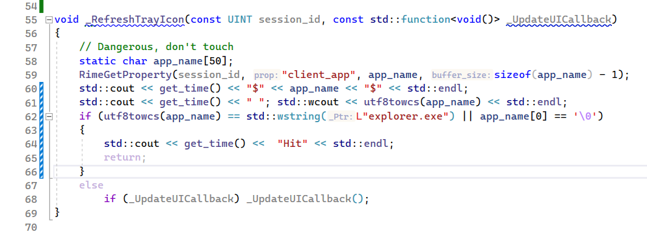Screen dimensions: 647x234
Task: Click the "Dangerous, don't touch" comment
Action: tap(157, 47)
